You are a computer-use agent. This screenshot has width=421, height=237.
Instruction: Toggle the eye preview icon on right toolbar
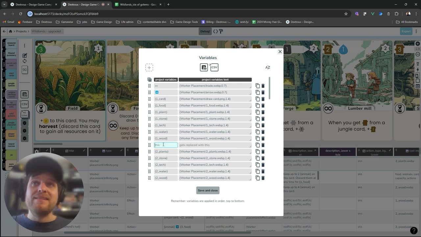(418, 86)
